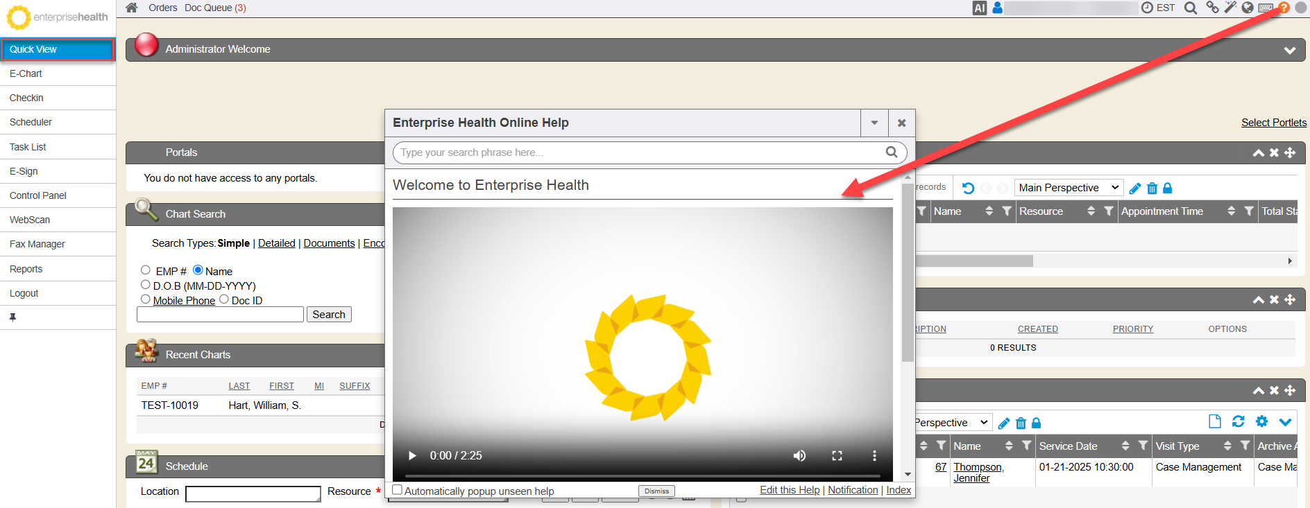Expand the Administrator Welcome panel chevron
This screenshot has height=508, width=1310.
[1289, 50]
